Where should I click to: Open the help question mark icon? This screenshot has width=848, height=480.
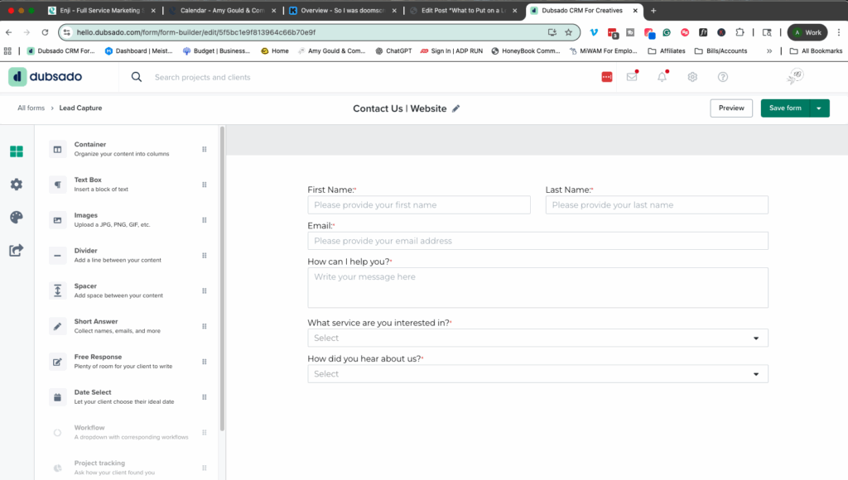point(722,77)
